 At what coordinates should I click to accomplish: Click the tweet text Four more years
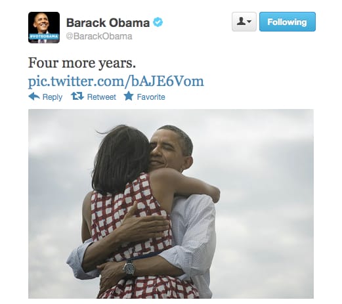[82, 63]
